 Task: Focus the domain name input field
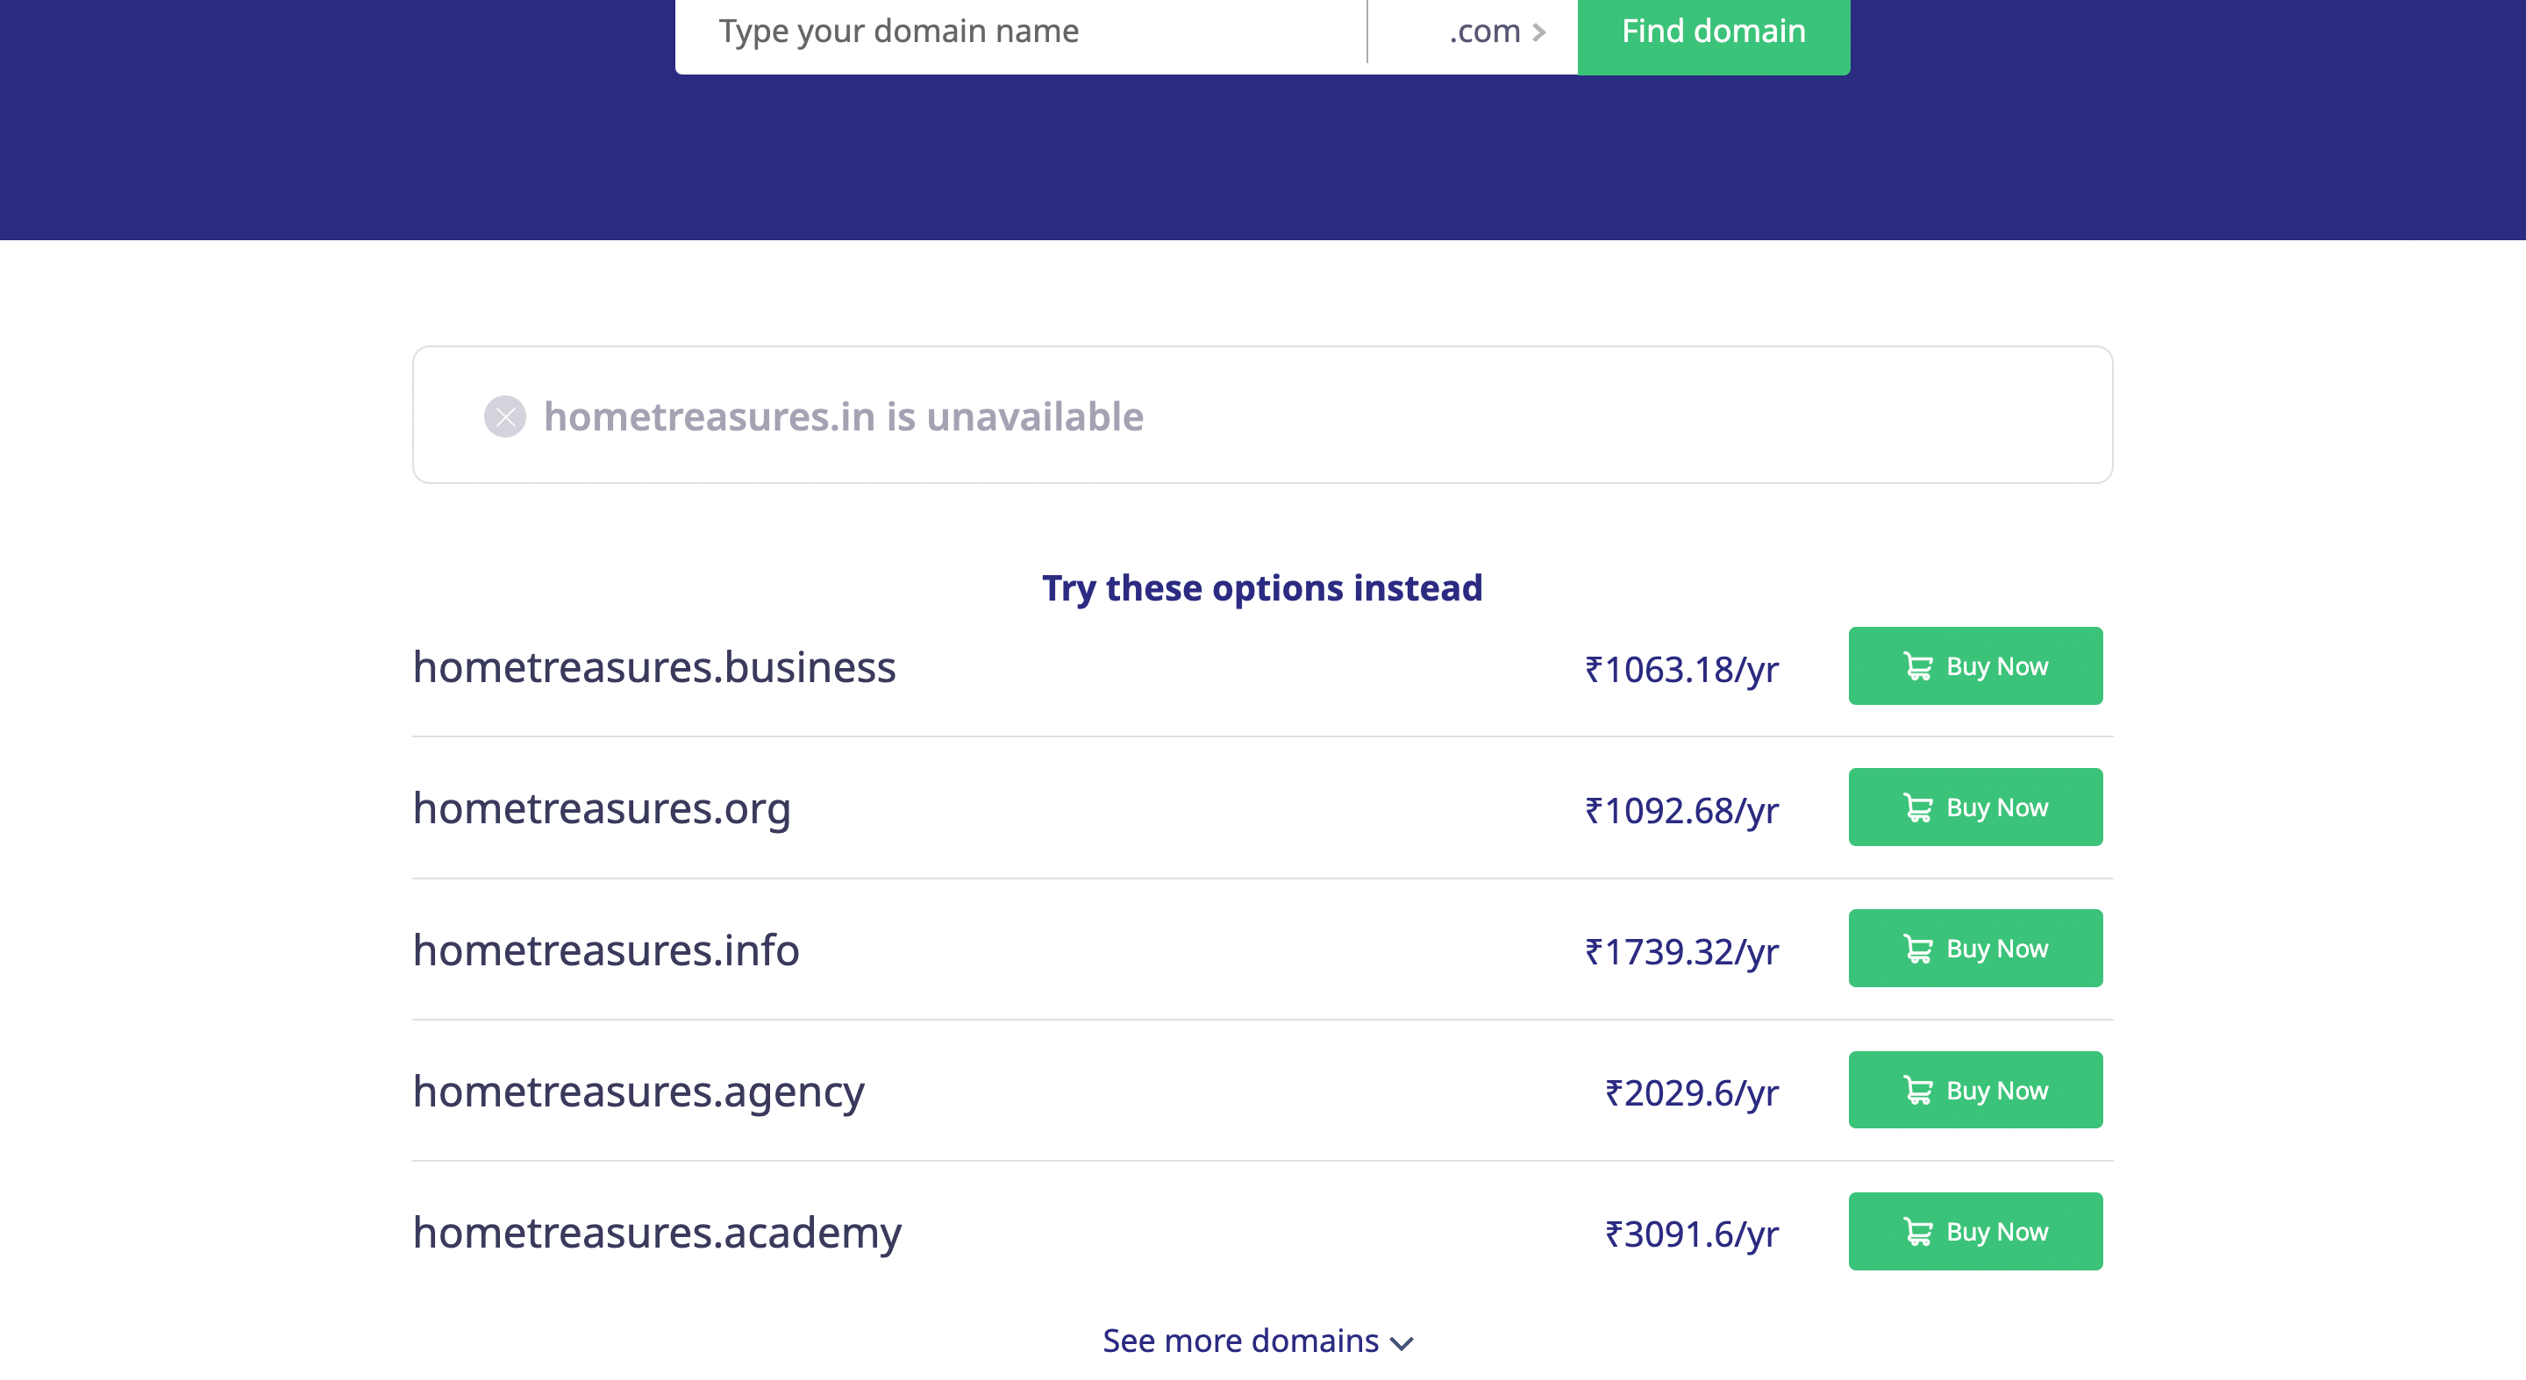click(x=1020, y=32)
